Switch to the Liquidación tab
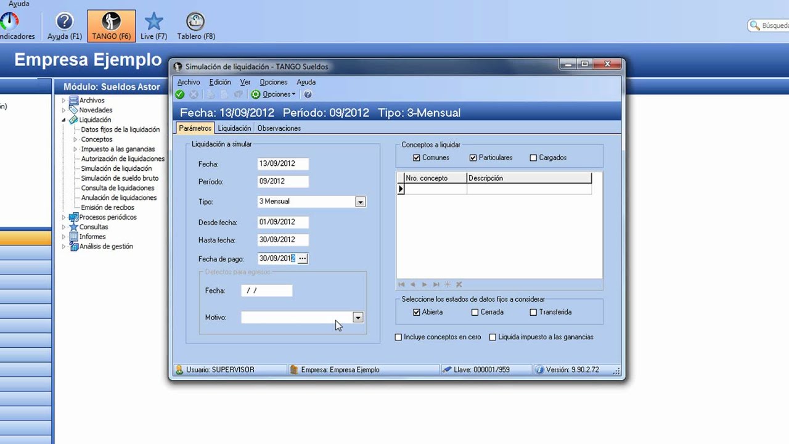 coord(234,128)
